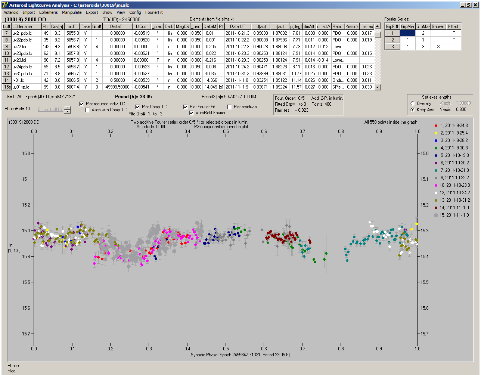The width and height of the screenshot is (481, 375).
Task: Click the Emph. Lc#15 stepper arrows
Action: (x=67, y=110)
